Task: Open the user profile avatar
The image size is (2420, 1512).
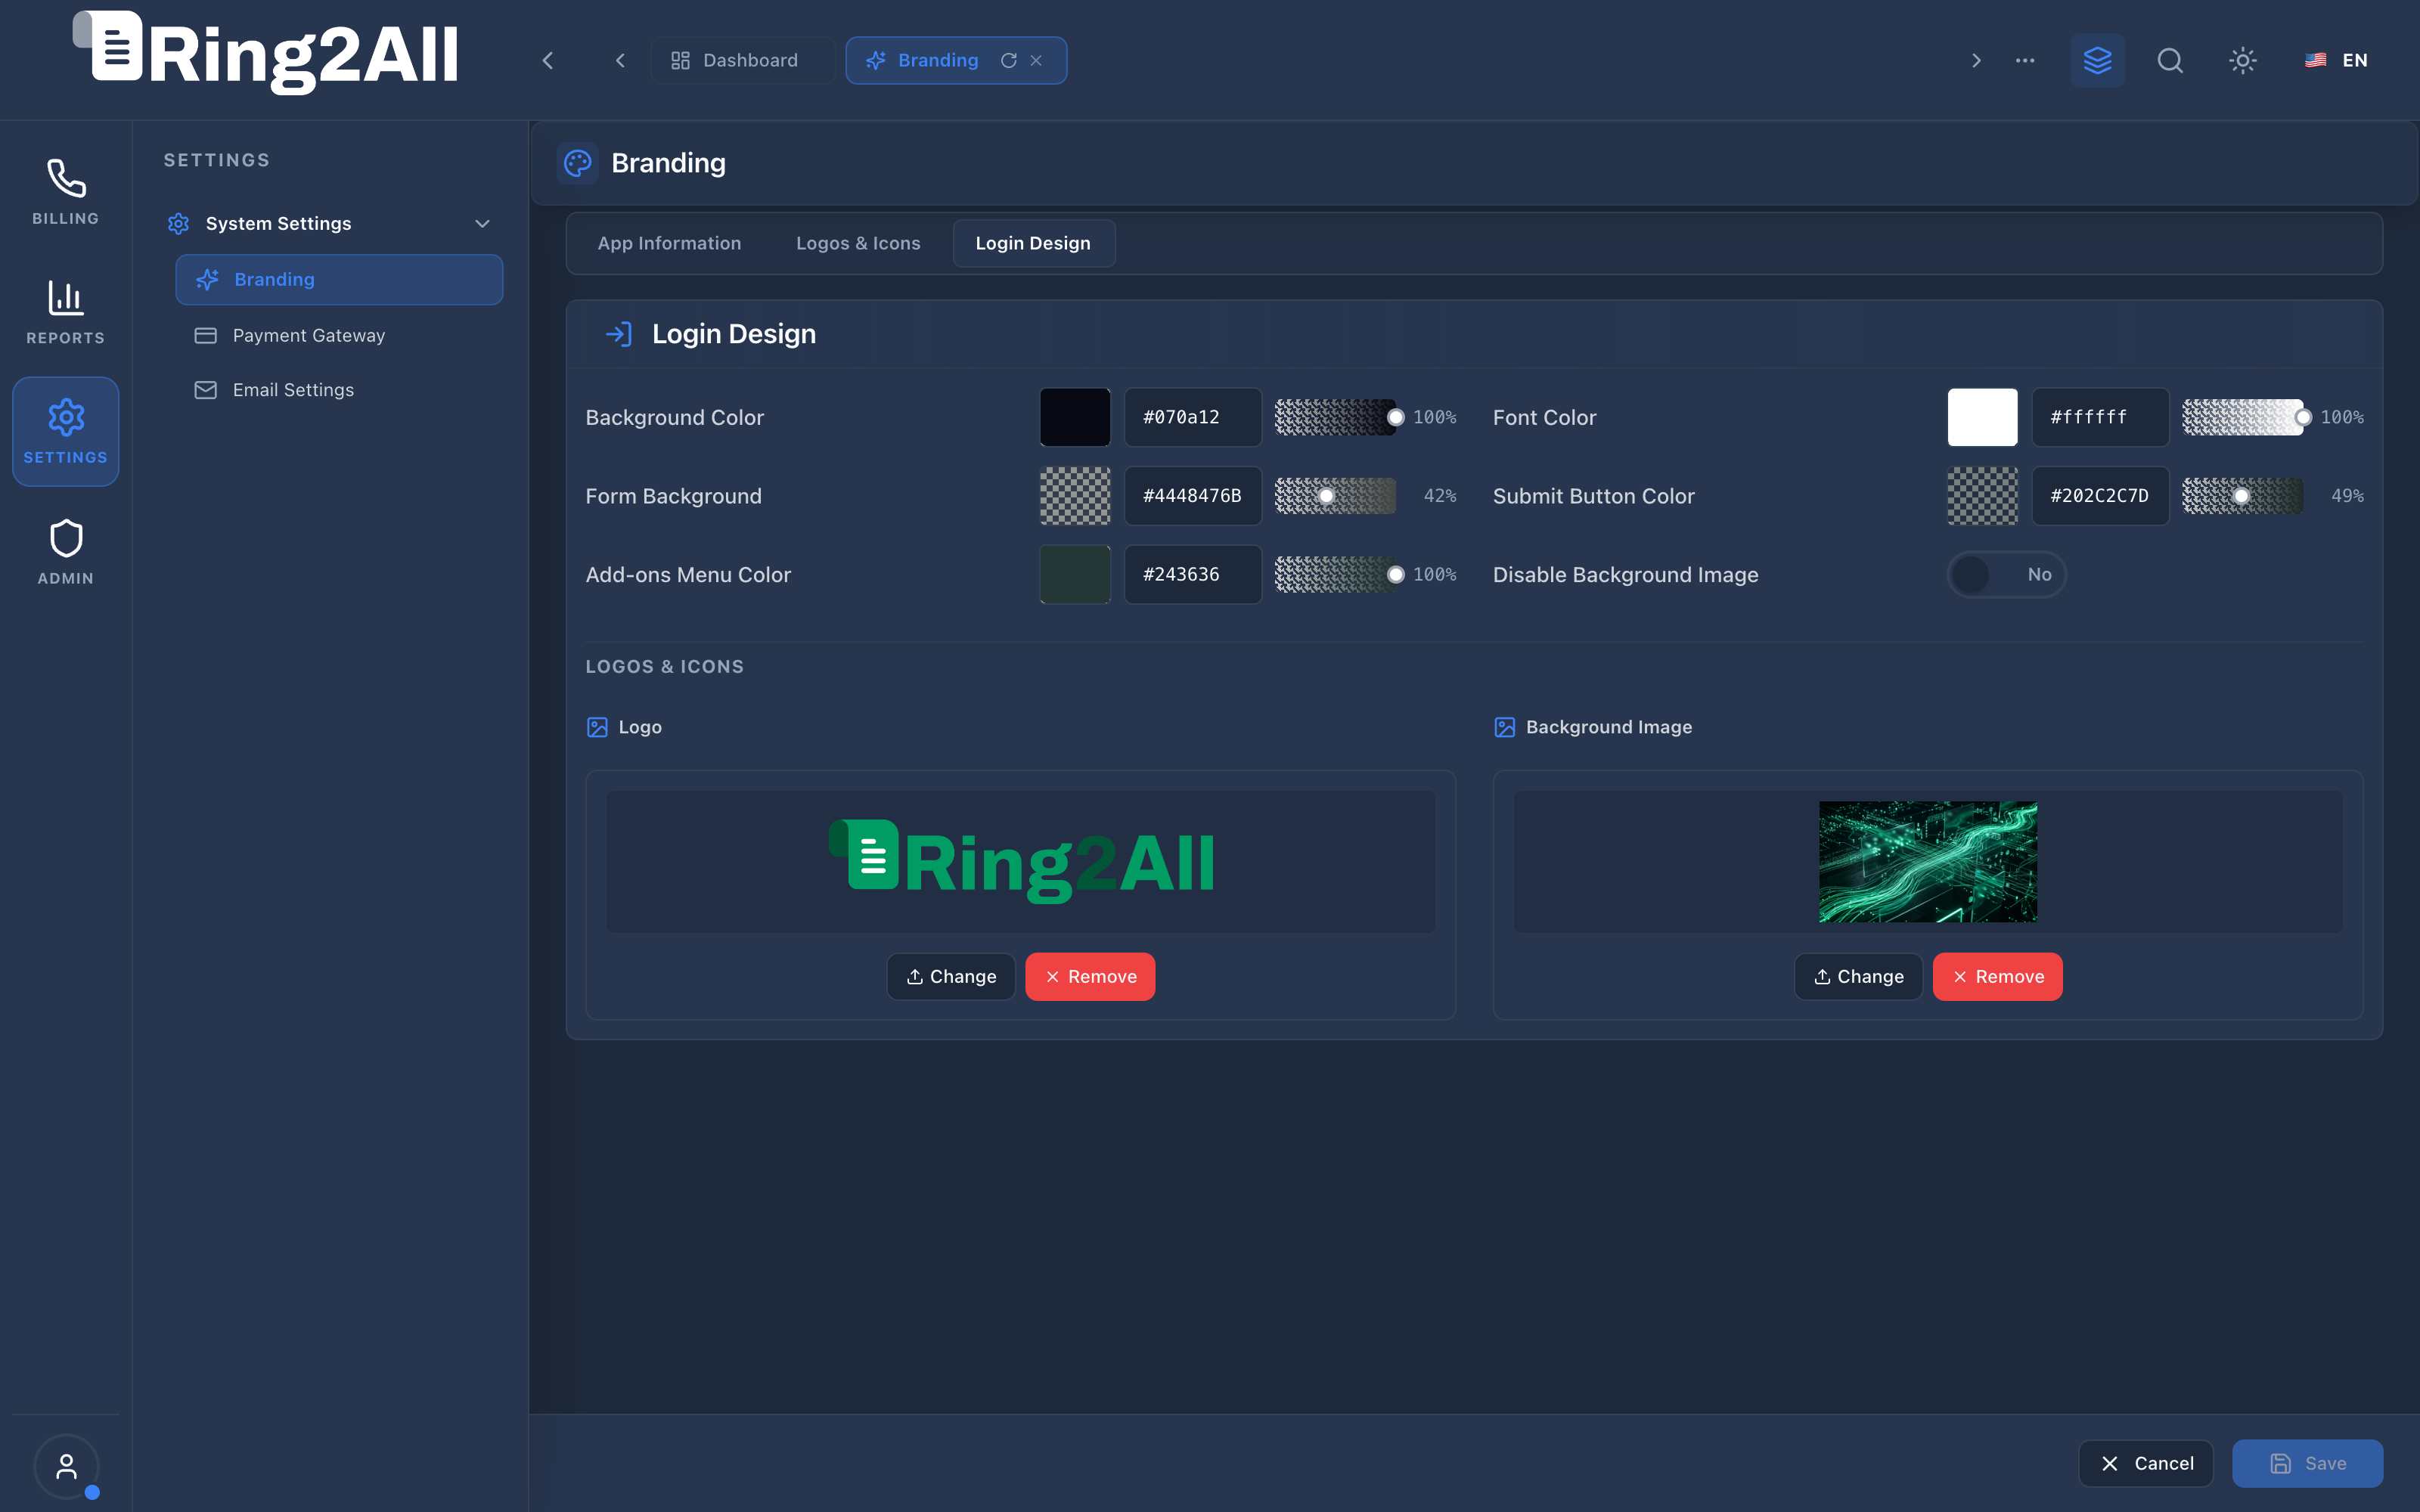Action: tap(66, 1467)
